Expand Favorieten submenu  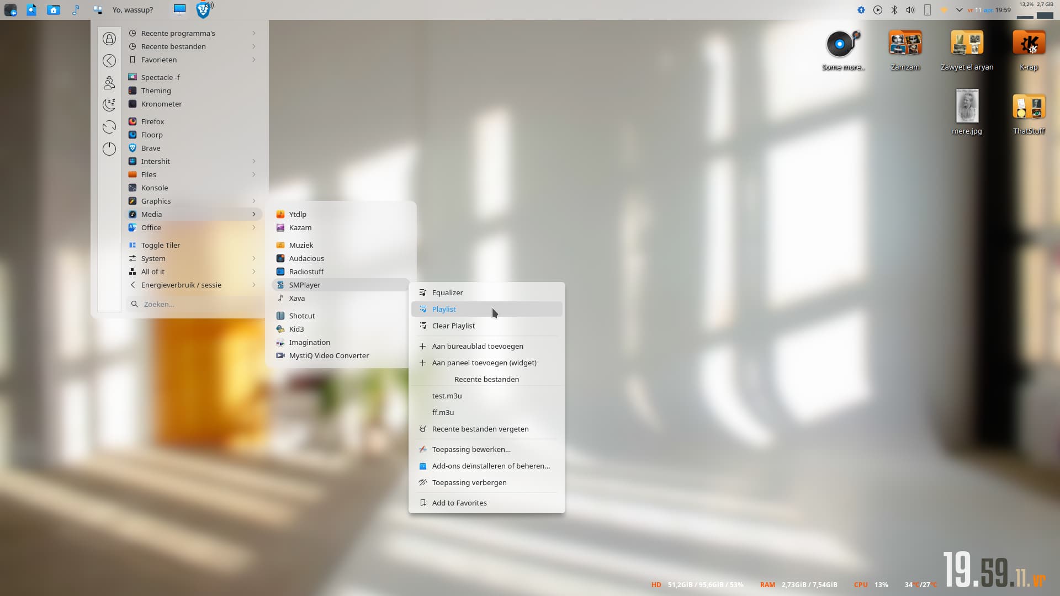pos(194,60)
